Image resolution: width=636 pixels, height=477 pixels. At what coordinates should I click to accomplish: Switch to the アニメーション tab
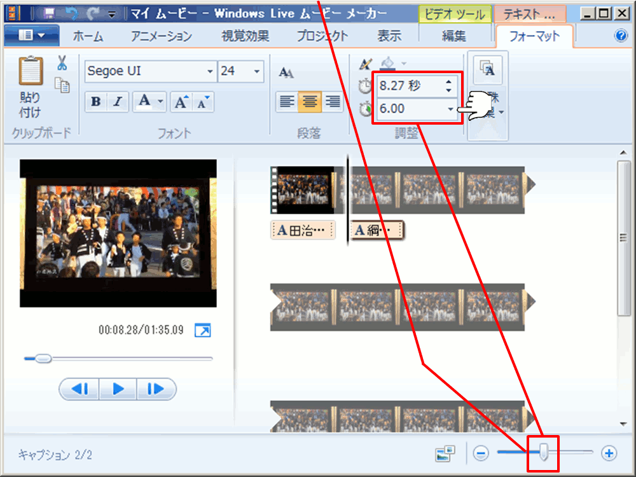[162, 36]
